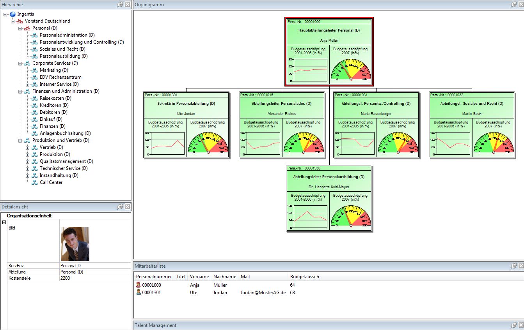Click the icon beside Call Center
Viewport: 524px width, 330px height.
tap(35, 182)
